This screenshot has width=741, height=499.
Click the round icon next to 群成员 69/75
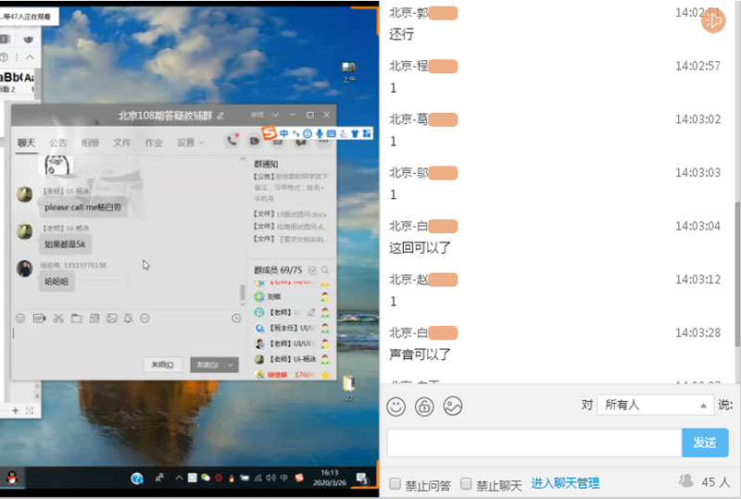[x=312, y=270]
